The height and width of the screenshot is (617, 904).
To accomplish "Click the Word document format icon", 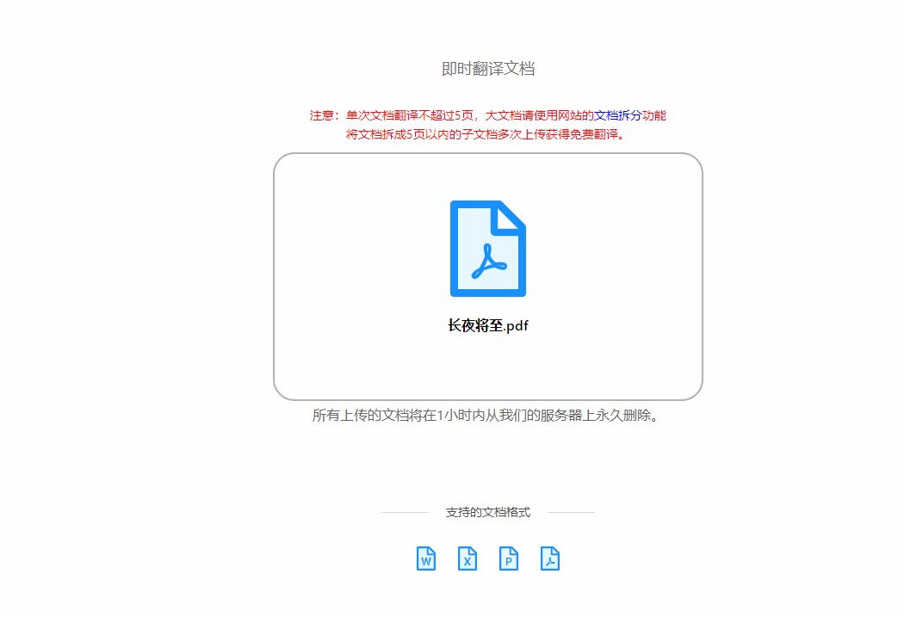I will (426, 558).
